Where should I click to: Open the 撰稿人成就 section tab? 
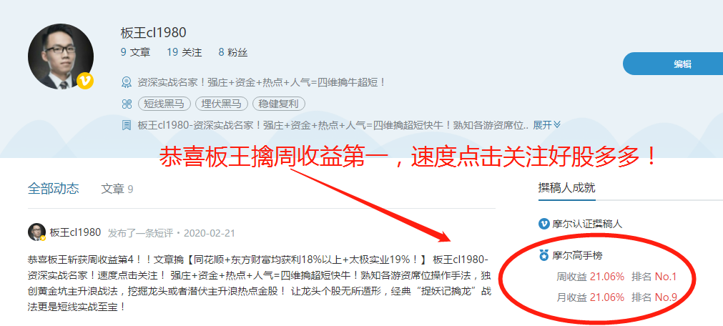tap(566, 188)
